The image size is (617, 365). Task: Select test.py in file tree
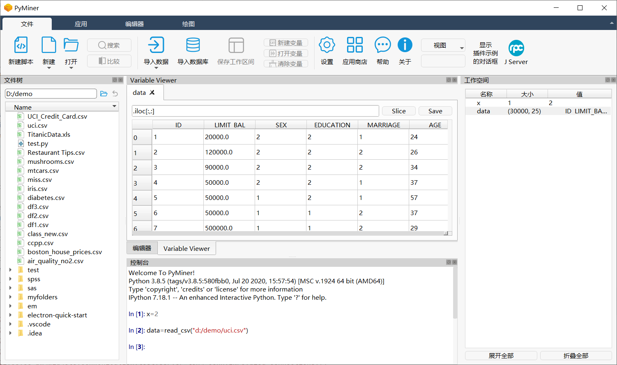pos(38,143)
